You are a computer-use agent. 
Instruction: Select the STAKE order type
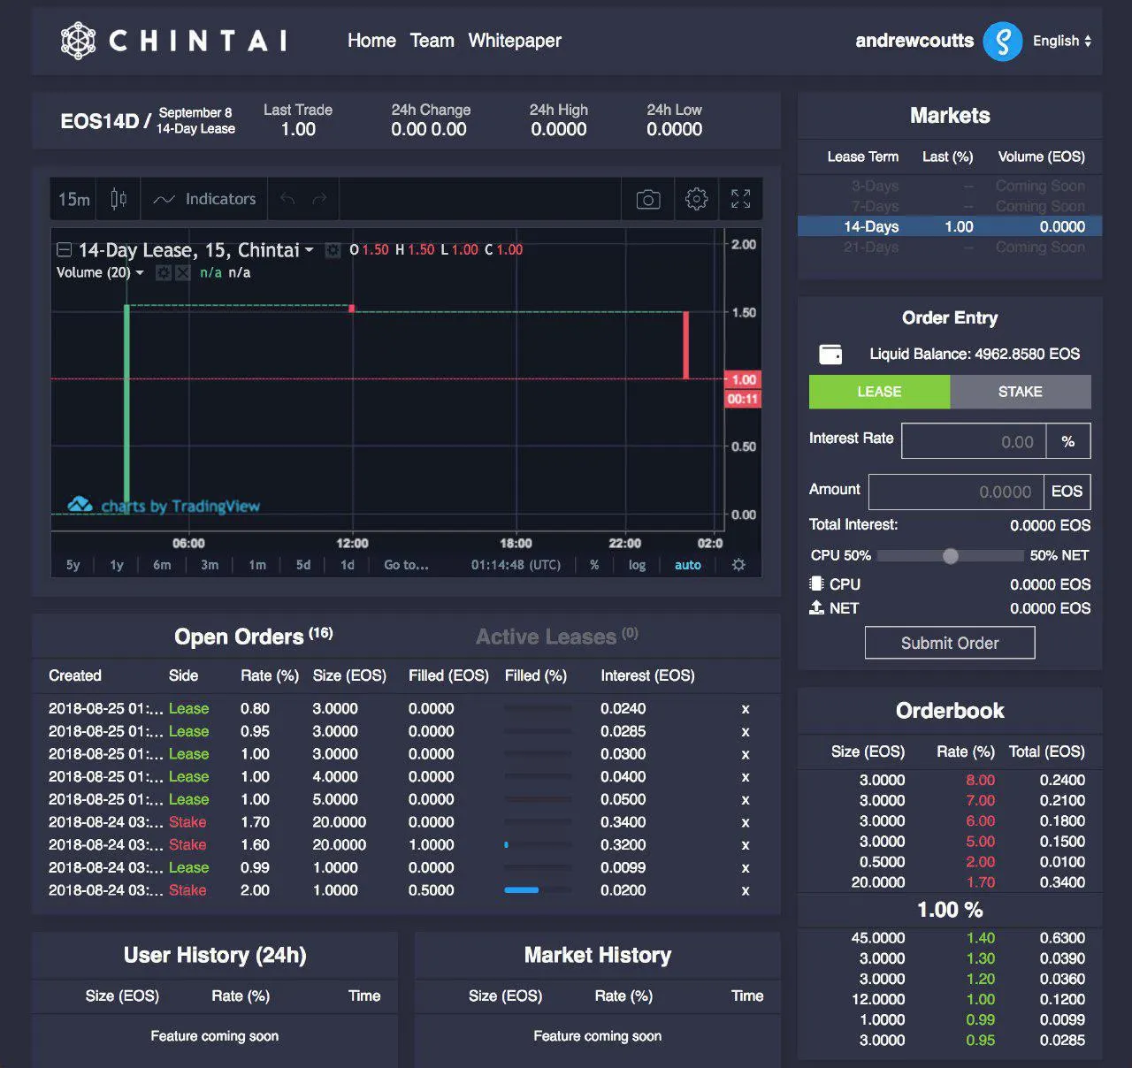[1021, 392]
